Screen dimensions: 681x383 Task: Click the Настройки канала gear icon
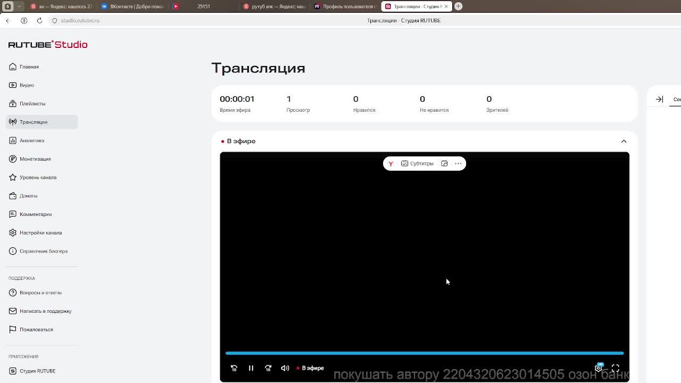[13, 232]
